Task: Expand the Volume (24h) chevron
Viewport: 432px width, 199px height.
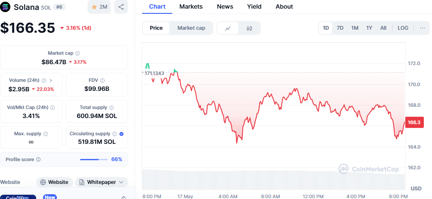Action: (x=51, y=80)
